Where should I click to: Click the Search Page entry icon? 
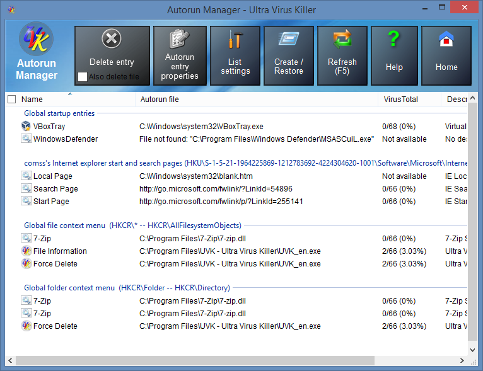(26, 188)
